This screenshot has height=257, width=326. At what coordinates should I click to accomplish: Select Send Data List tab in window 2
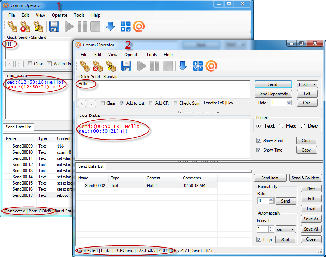point(91,166)
